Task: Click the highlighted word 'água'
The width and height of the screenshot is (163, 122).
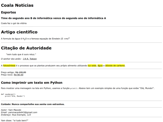Action: (x=100, y=66)
